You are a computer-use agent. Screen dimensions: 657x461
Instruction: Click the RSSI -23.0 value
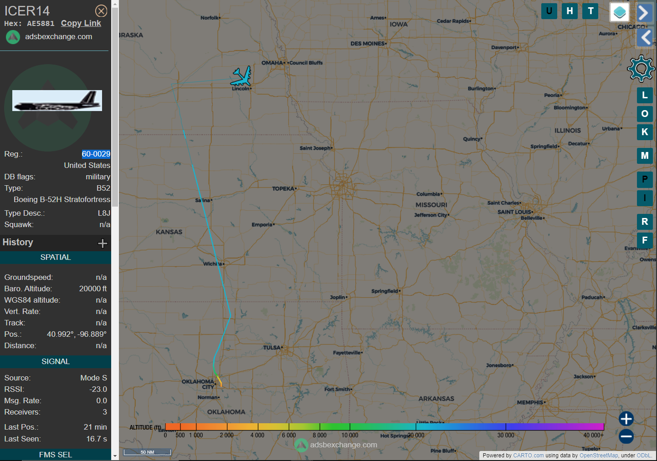pos(98,389)
